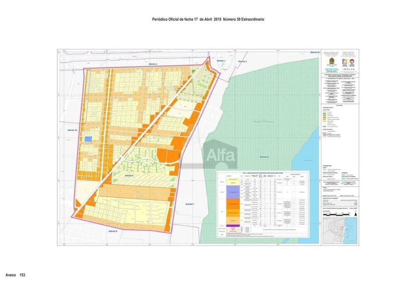Click the IMPLAN logo text

pyautogui.click(x=348, y=70)
